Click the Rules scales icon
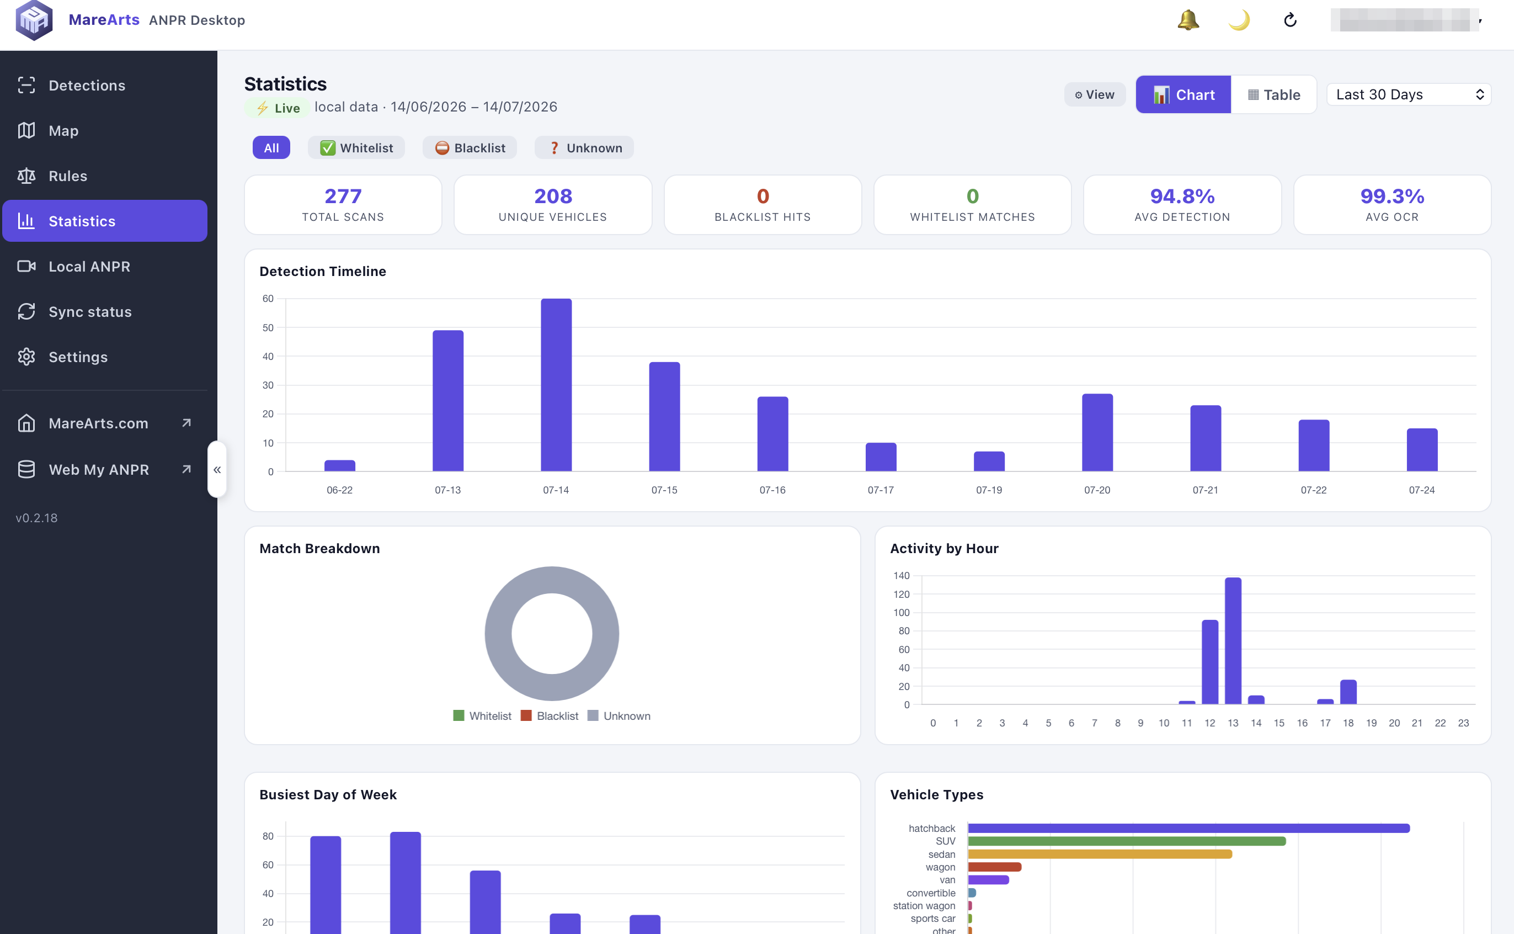This screenshot has height=934, width=1514. point(26,176)
